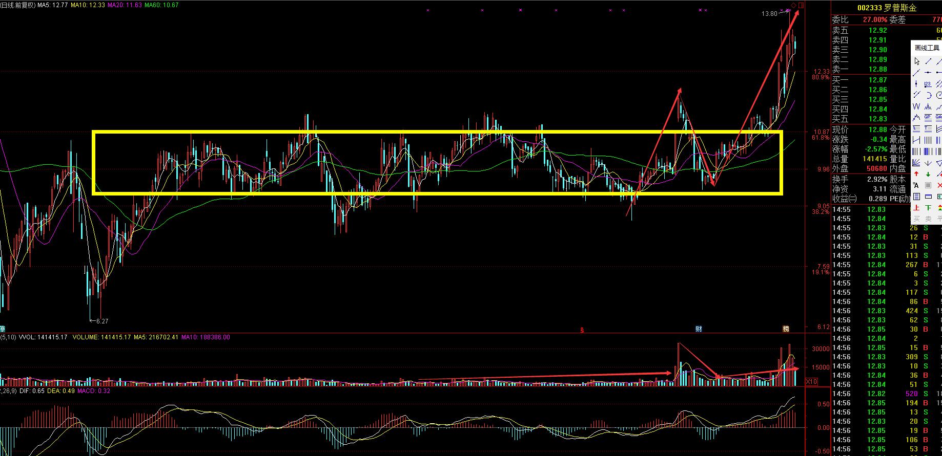Select the '123' wave numbering tool
The height and width of the screenshot is (456, 942).
click(928, 84)
